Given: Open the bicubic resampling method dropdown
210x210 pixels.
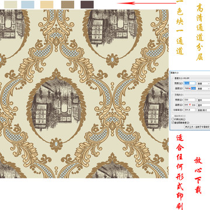Looking at the screenshot, I should tap(197, 127).
